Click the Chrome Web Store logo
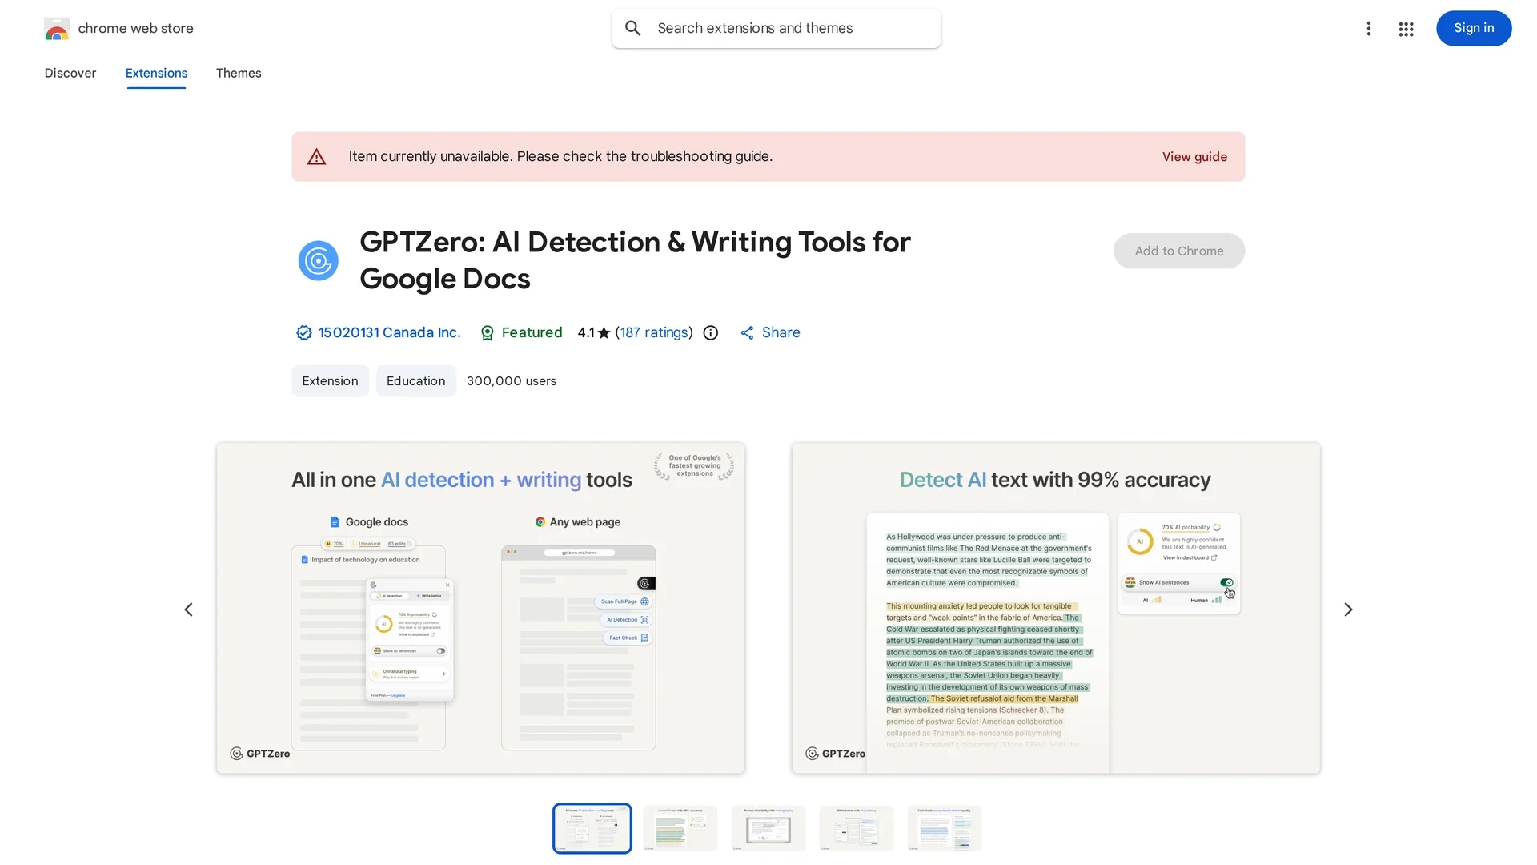This screenshot has height=865, width=1537. (57, 29)
